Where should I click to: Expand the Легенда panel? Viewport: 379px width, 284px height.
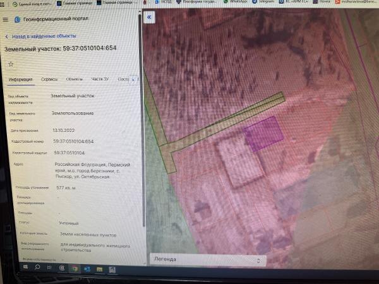point(208,260)
